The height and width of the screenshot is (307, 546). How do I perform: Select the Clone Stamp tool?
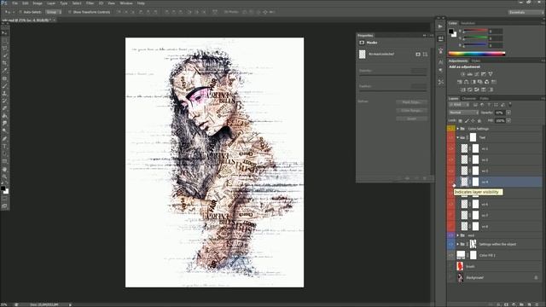click(x=4, y=94)
